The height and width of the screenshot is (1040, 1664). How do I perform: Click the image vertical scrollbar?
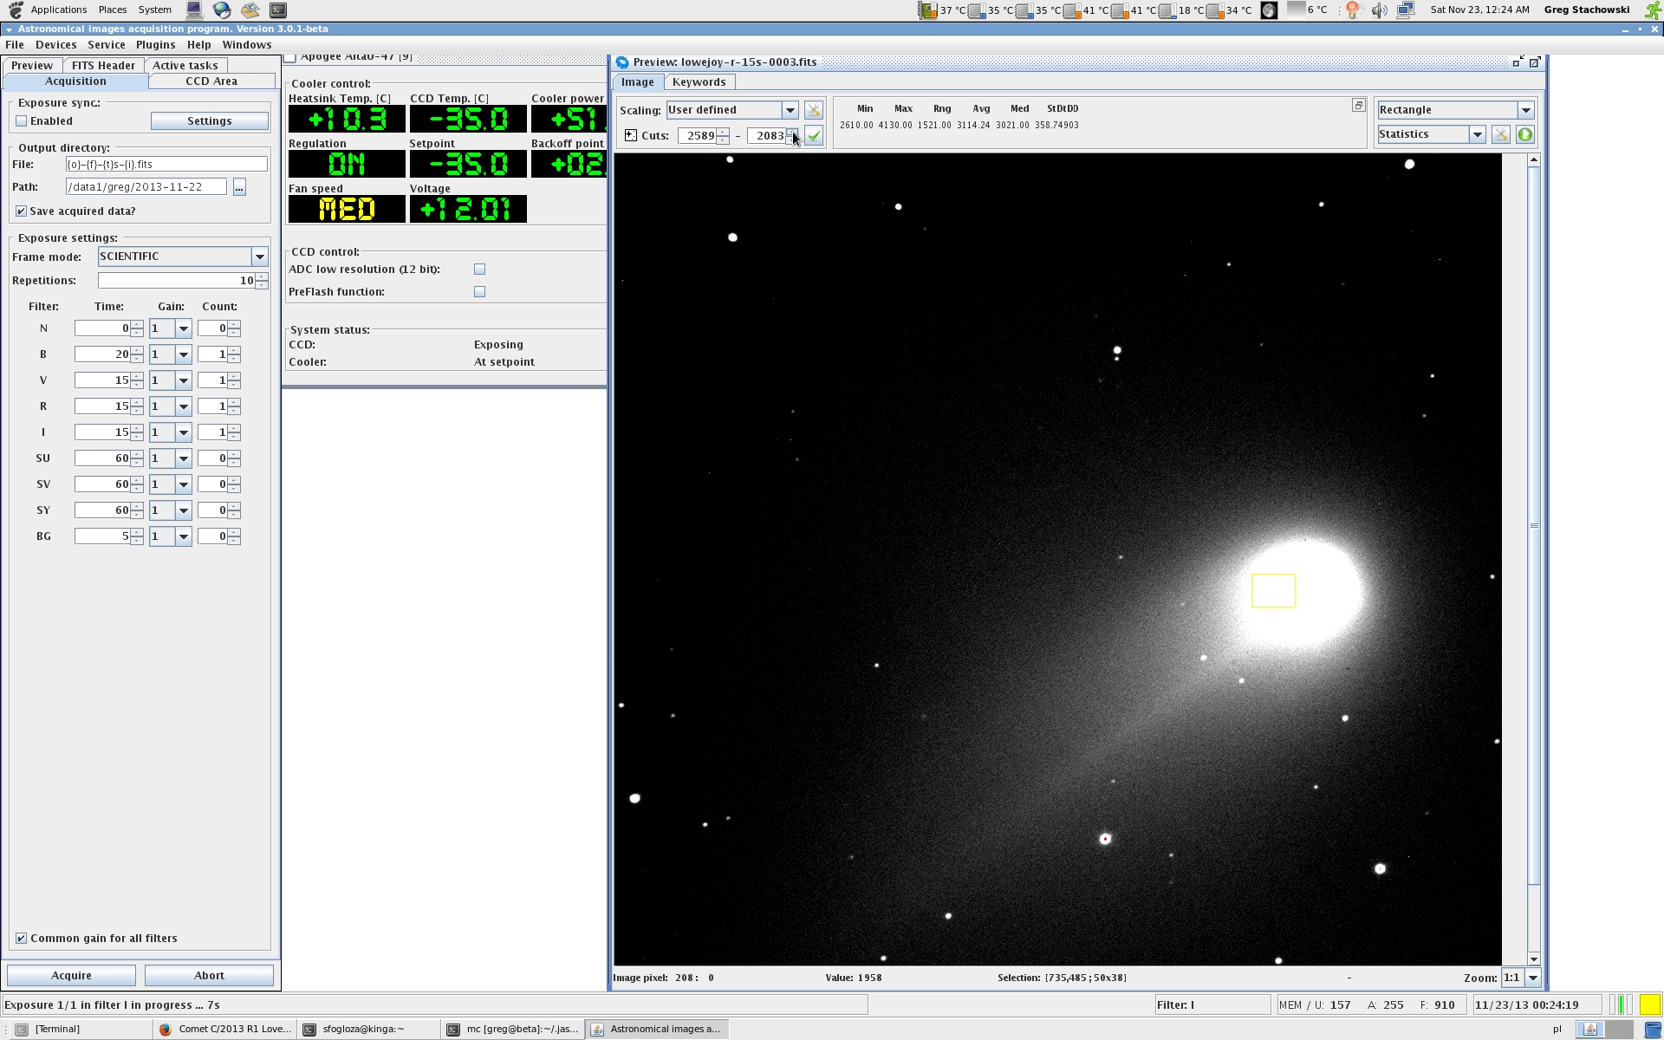click(1533, 525)
